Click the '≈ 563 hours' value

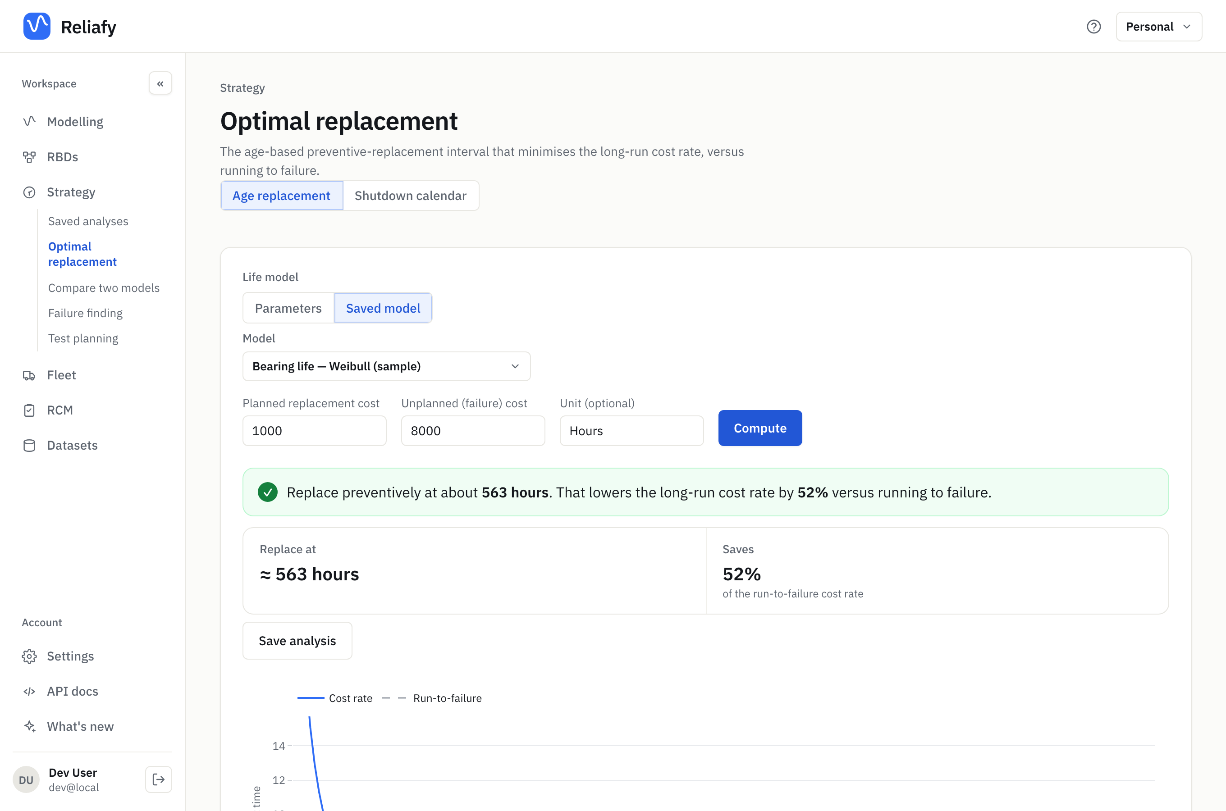pyautogui.click(x=309, y=574)
